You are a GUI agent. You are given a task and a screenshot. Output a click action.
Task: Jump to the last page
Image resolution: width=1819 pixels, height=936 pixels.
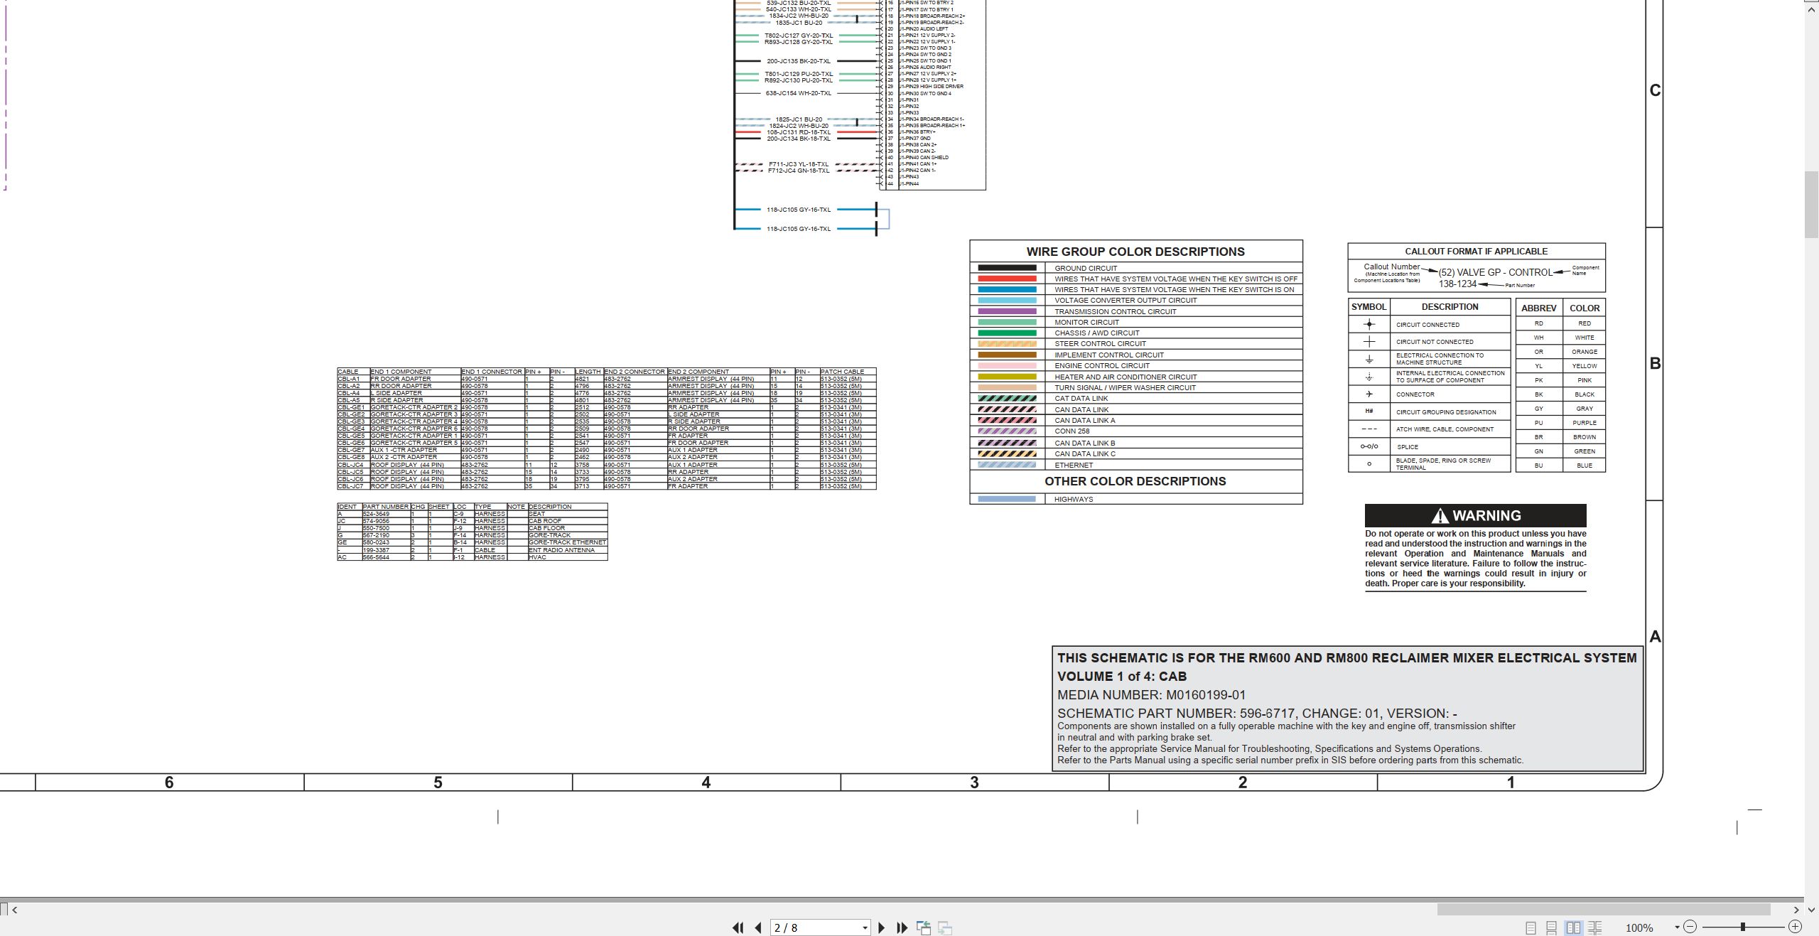point(902,927)
